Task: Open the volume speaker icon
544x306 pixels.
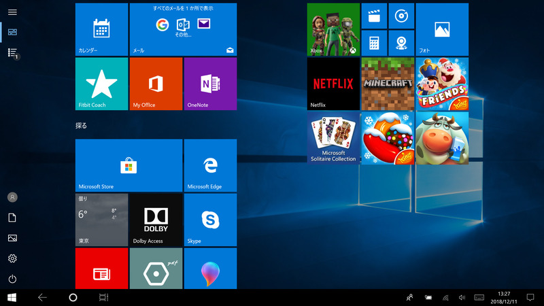Action: click(x=462, y=298)
